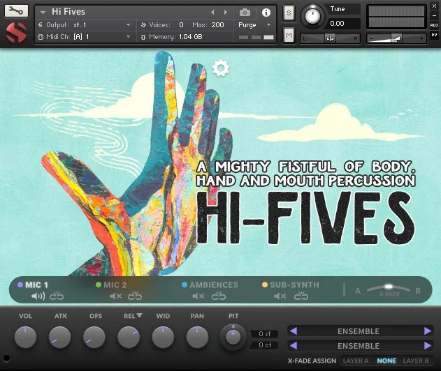
Task: Click the instrument volume slider
Action: [396, 38]
